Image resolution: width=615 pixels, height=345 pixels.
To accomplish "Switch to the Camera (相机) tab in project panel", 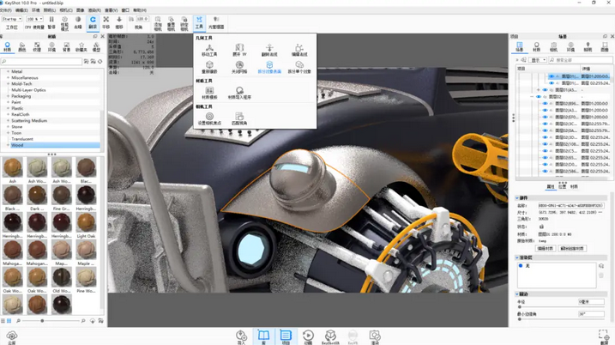I will tap(553, 48).
